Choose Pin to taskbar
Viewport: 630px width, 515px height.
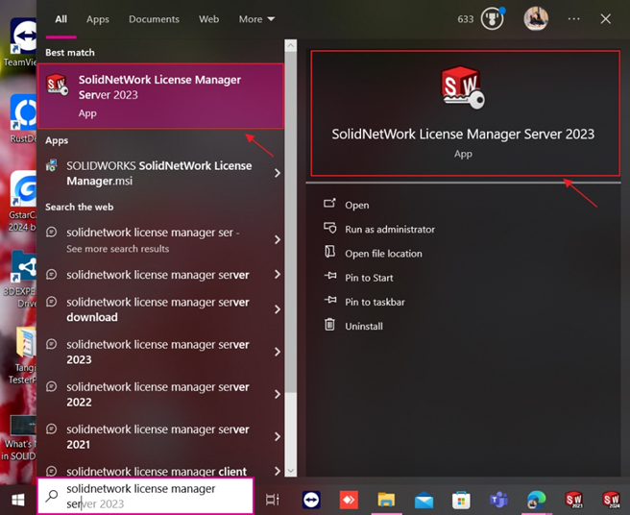click(375, 302)
